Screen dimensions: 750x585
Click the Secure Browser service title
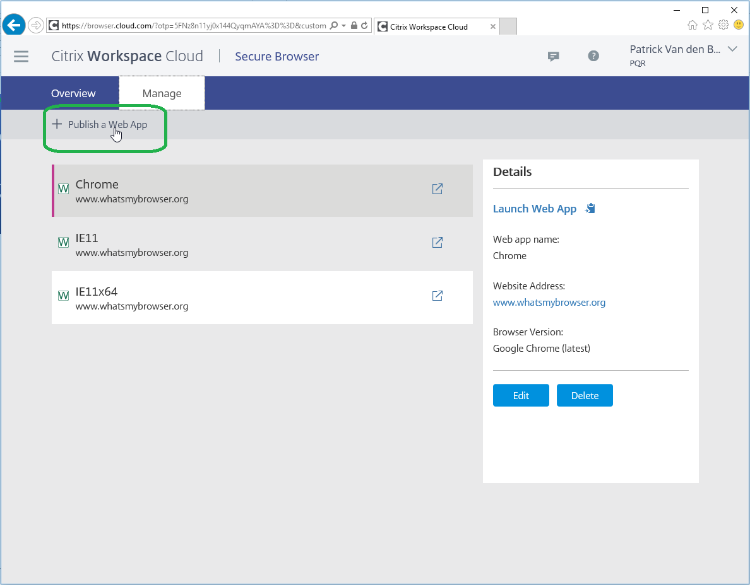pos(277,56)
